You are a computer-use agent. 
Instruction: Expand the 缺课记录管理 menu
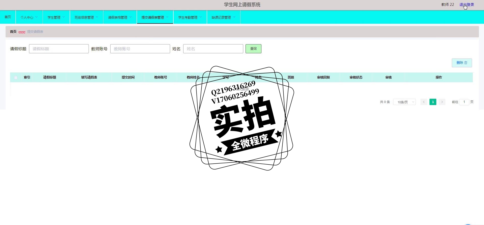click(224, 17)
